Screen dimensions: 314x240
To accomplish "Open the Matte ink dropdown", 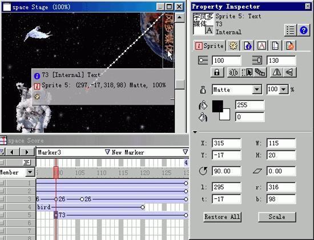I will click(x=257, y=90).
